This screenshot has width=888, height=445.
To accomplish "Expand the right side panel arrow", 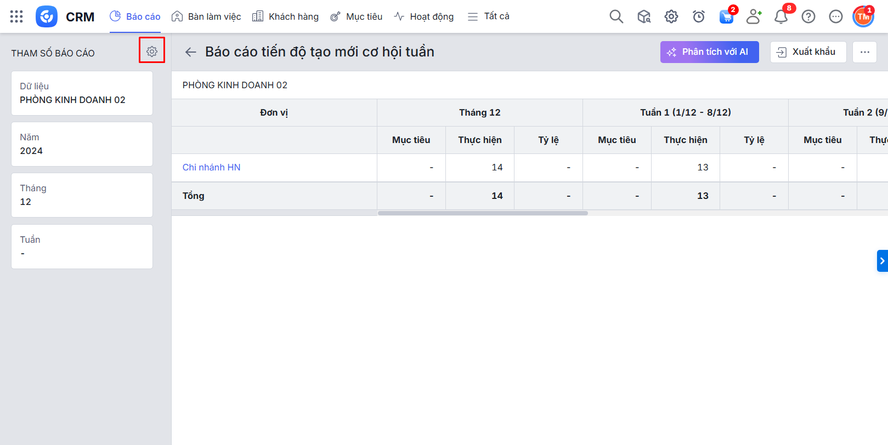I will point(882,261).
